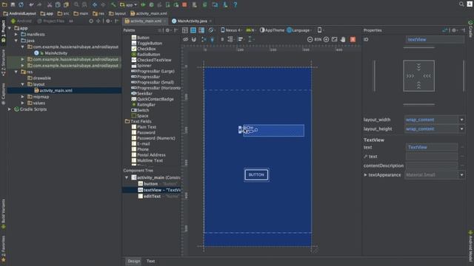This screenshot has width=474, height=266.
Task: Pick Switch from the Palette
Action: (143, 110)
